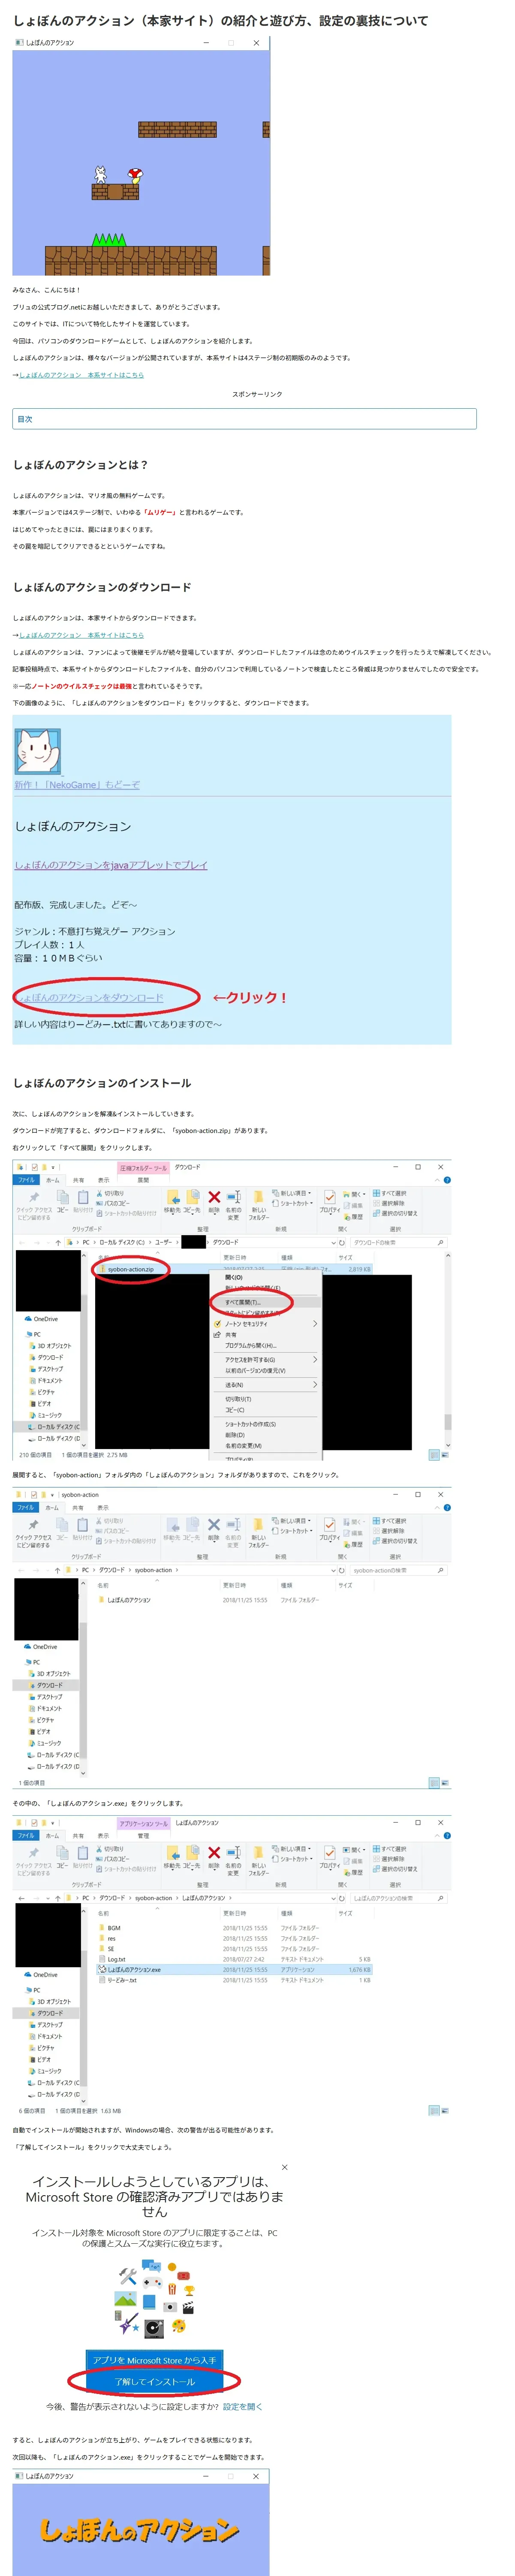Click the New Folder icon in the ダウンロード window

259,1197
